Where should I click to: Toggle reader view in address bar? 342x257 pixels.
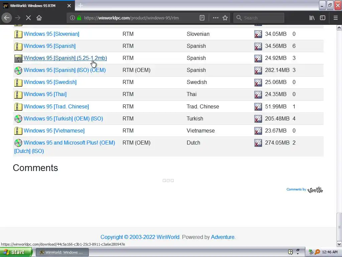click(202, 18)
